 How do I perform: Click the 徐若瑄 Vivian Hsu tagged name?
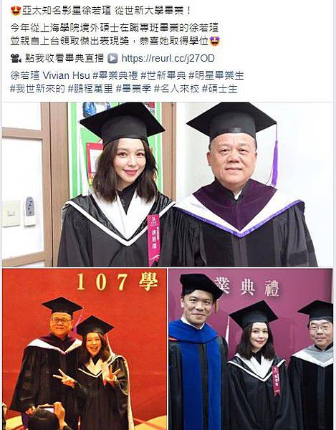50,75
